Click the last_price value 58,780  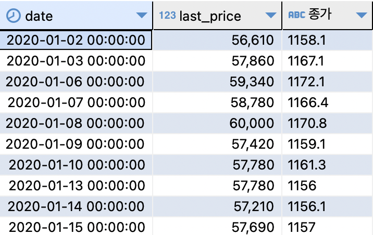[x=217, y=102]
